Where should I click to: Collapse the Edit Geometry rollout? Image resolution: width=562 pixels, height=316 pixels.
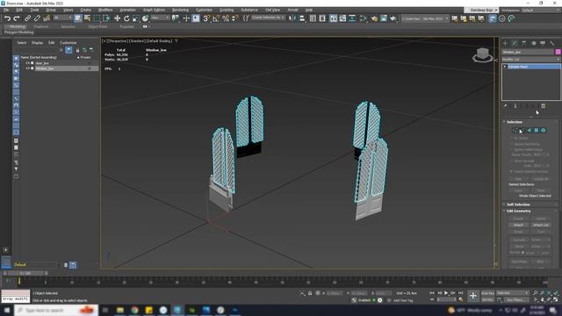[x=519, y=211]
